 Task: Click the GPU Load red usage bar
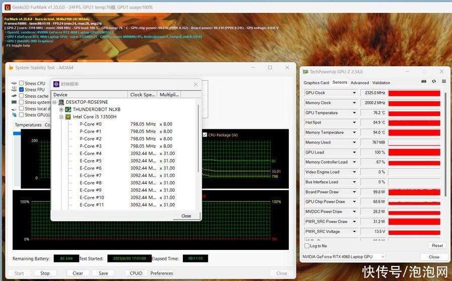(x=414, y=153)
